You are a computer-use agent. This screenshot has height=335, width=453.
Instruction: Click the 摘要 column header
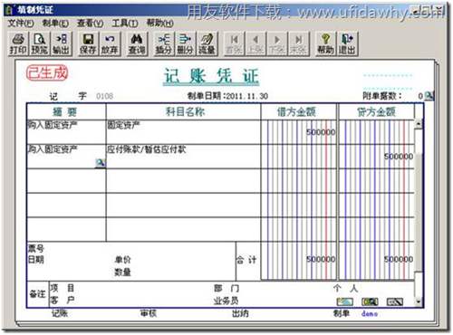[x=66, y=111]
